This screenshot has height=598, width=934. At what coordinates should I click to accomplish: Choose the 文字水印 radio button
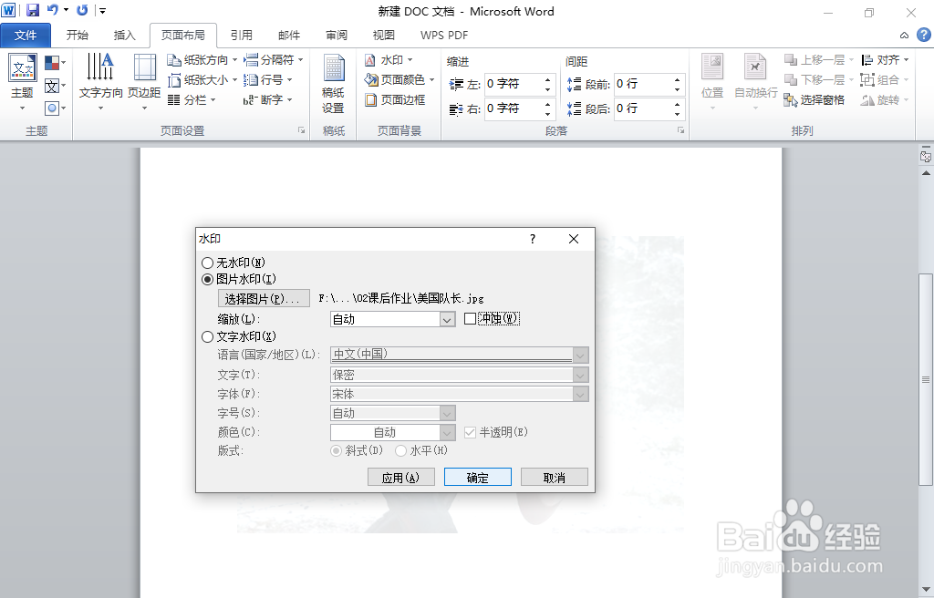(208, 336)
